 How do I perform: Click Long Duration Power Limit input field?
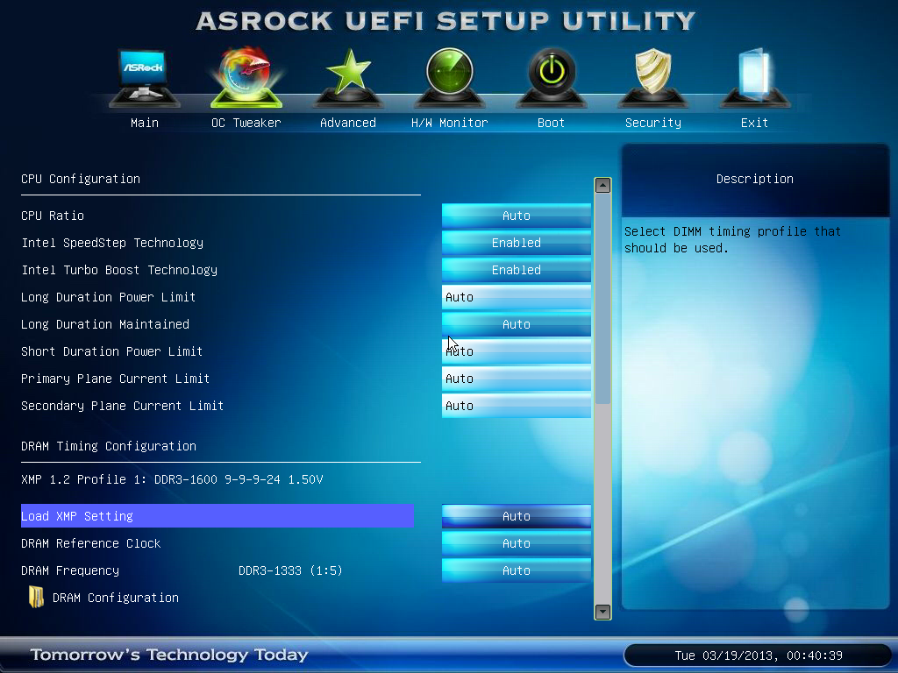(516, 297)
